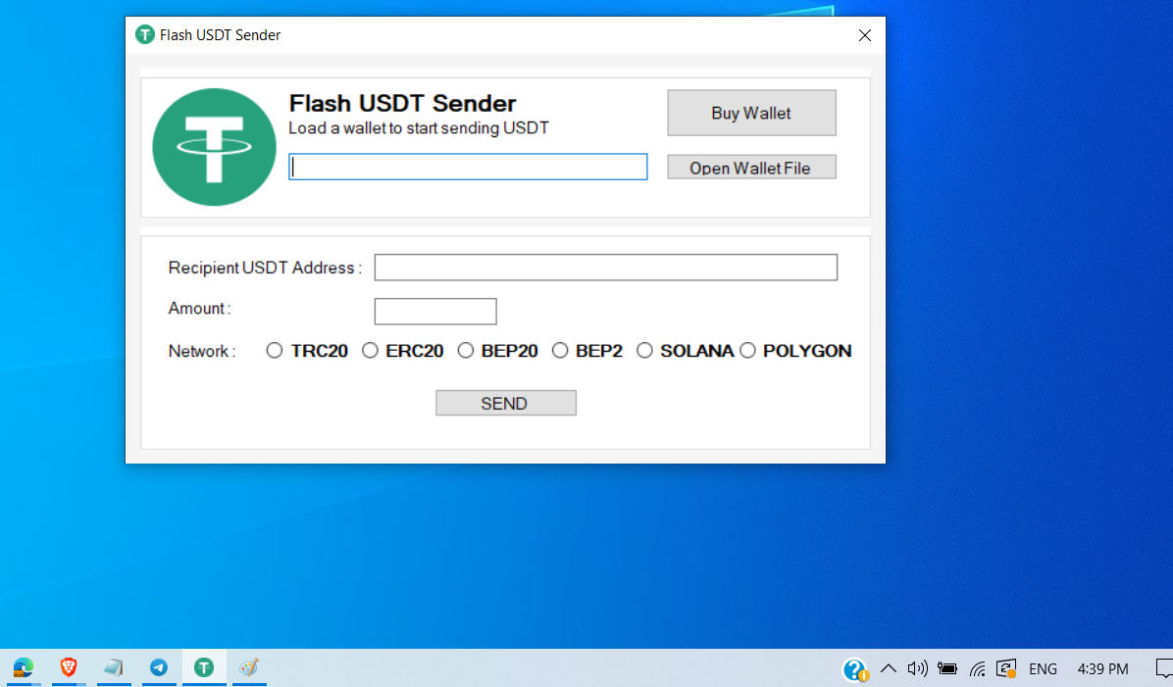
Task: Open the notepad-style app in taskbar
Action: click(x=114, y=667)
